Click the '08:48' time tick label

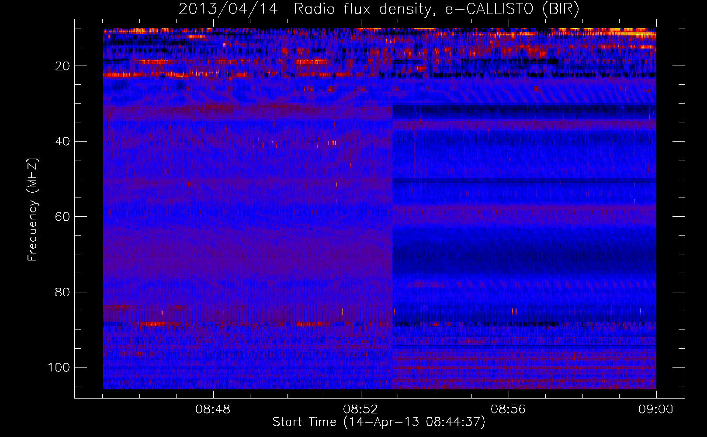click(x=213, y=409)
